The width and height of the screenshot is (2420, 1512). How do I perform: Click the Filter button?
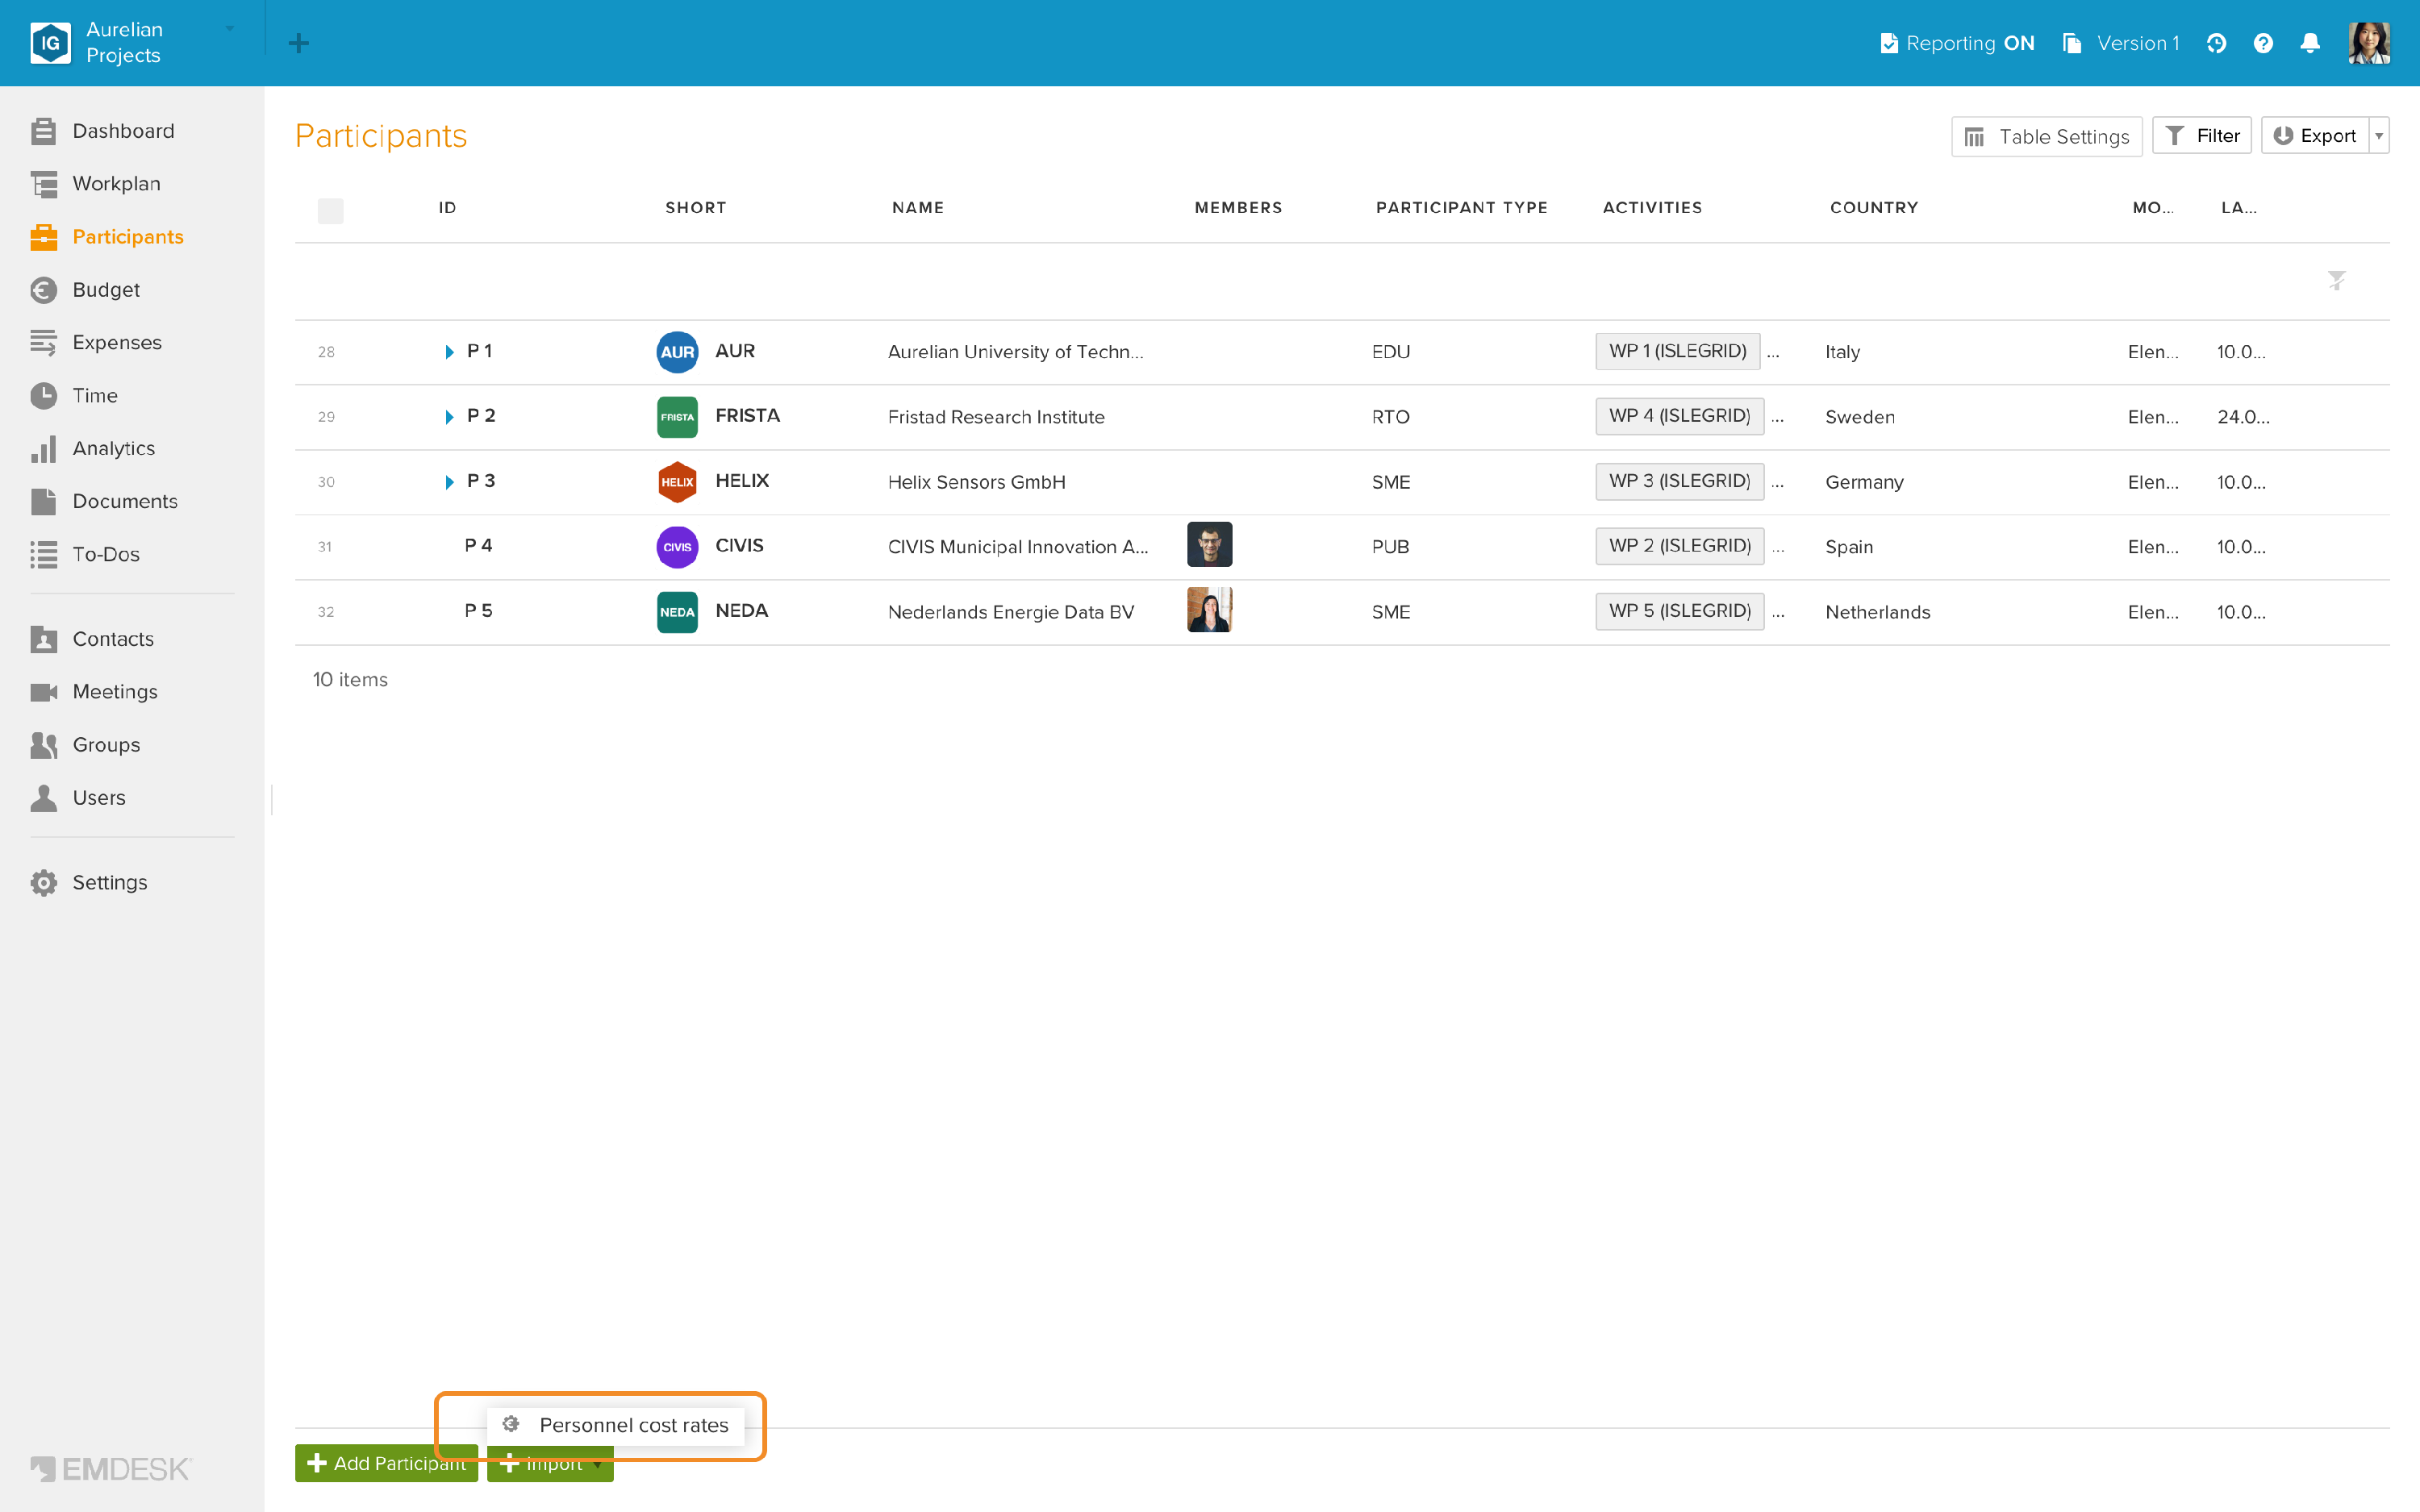coord(2201,136)
